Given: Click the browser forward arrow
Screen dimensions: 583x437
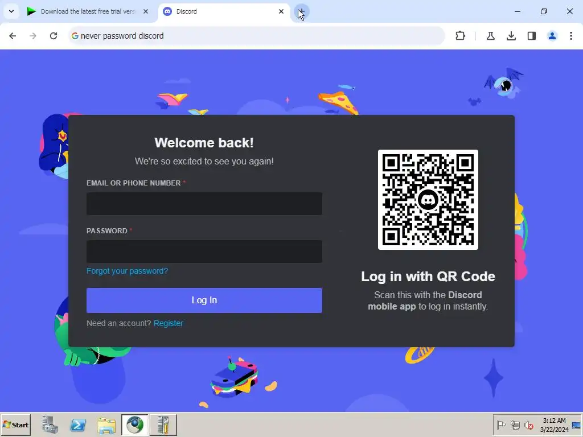Looking at the screenshot, I should (33, 36).
